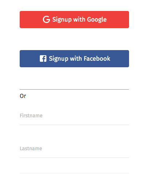Focus the Lastname input field
148x174 pixels.
point(74,148)
